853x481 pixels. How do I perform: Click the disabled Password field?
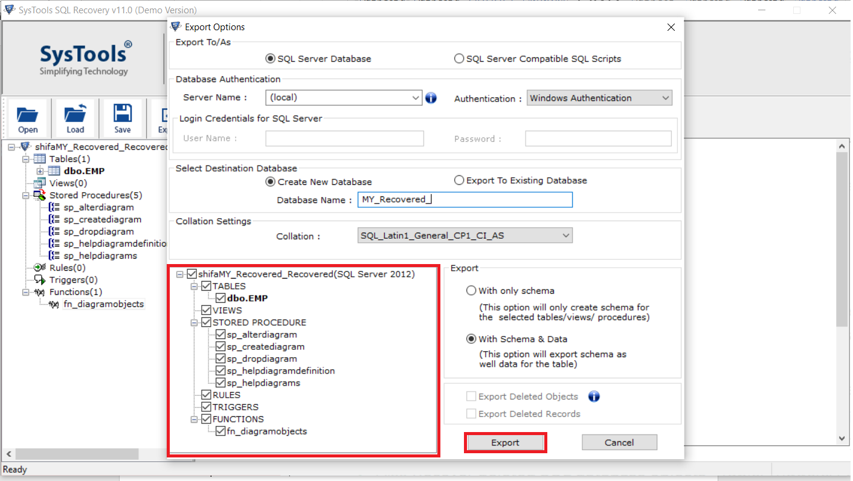click(598, 138)
